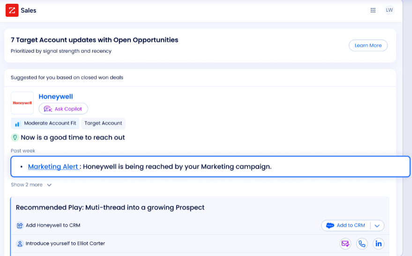Expand Show 2 more updates
The image size is (412, 256).
pos(31,185)
